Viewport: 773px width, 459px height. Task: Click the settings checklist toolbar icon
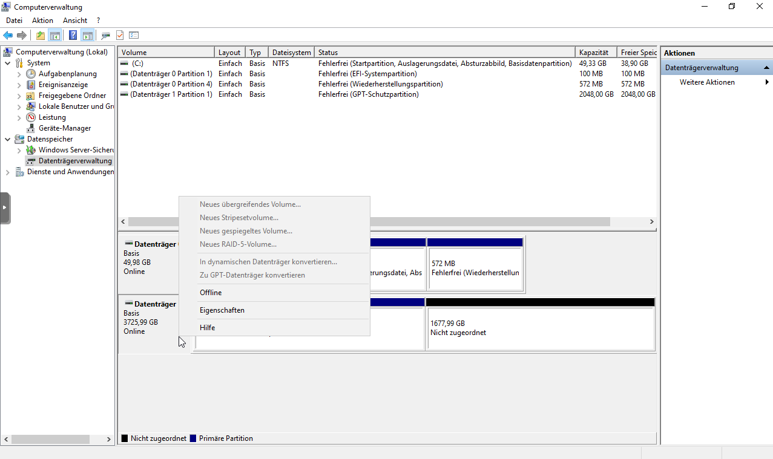click(x=134, y=35)
